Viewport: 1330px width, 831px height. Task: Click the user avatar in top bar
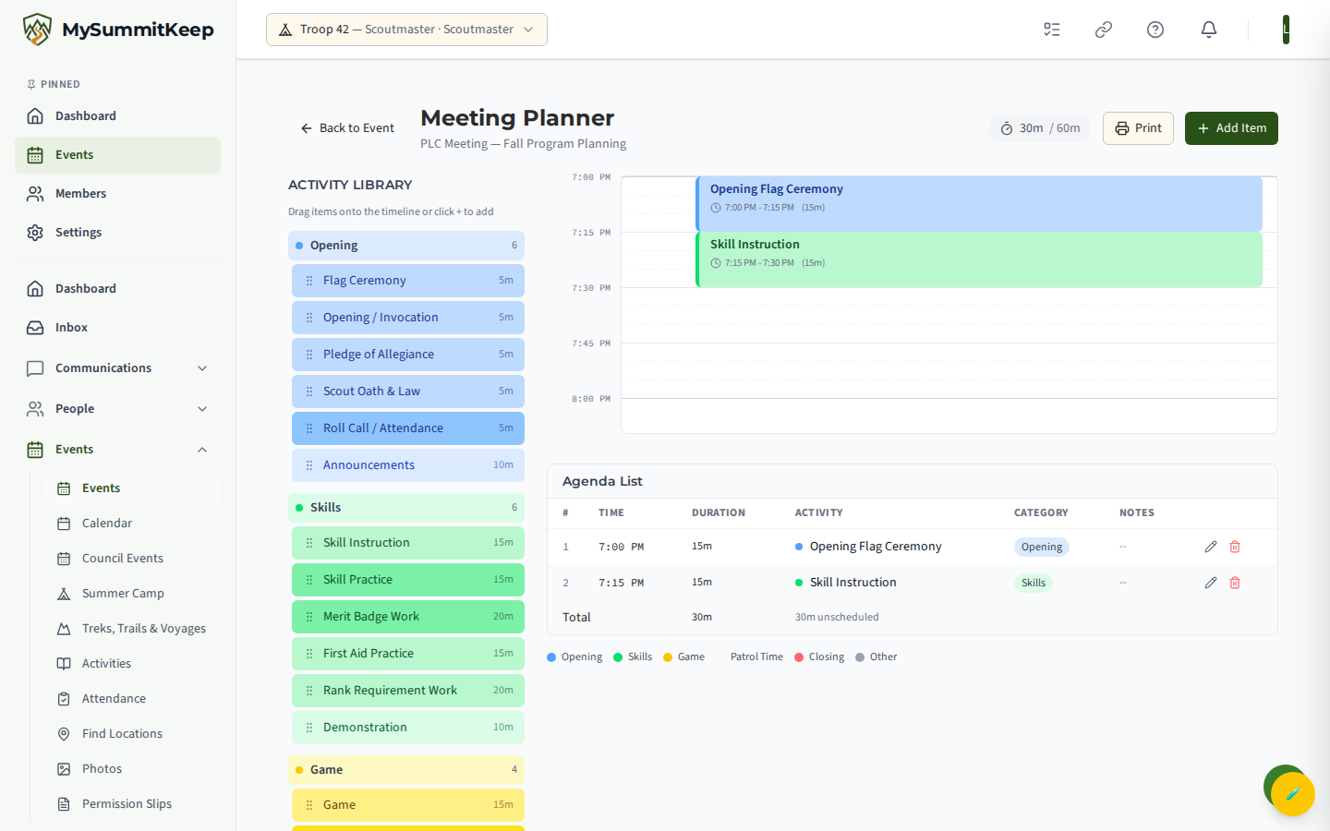(1286, 30)
